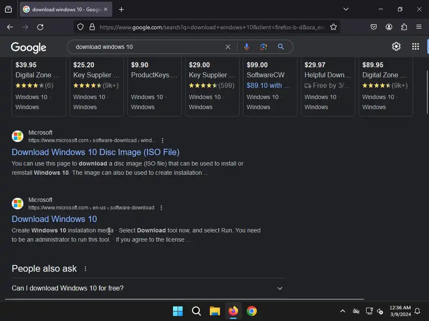Open the Google apps grid
This screenshot has height=321, width=429.
point(415,47)
